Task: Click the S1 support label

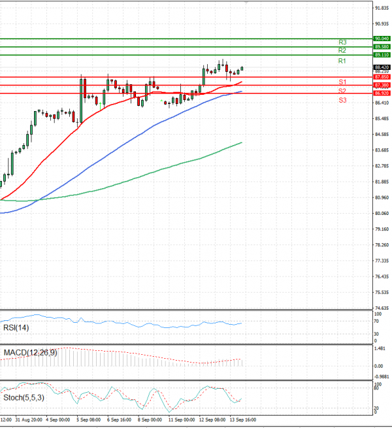Action: coord(342,82)
